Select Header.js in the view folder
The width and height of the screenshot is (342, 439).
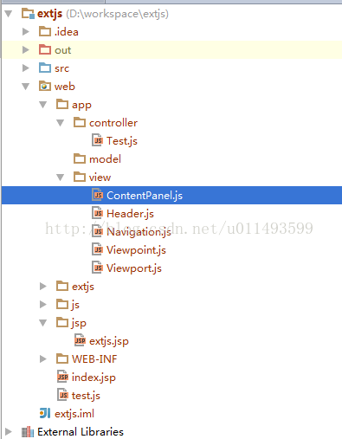point(130,214)
